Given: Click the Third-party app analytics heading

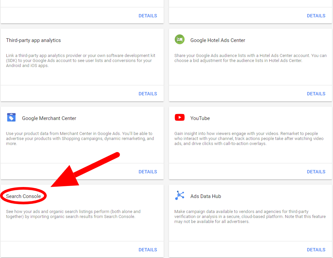Looking at the screenshot, I should (33, 40).
